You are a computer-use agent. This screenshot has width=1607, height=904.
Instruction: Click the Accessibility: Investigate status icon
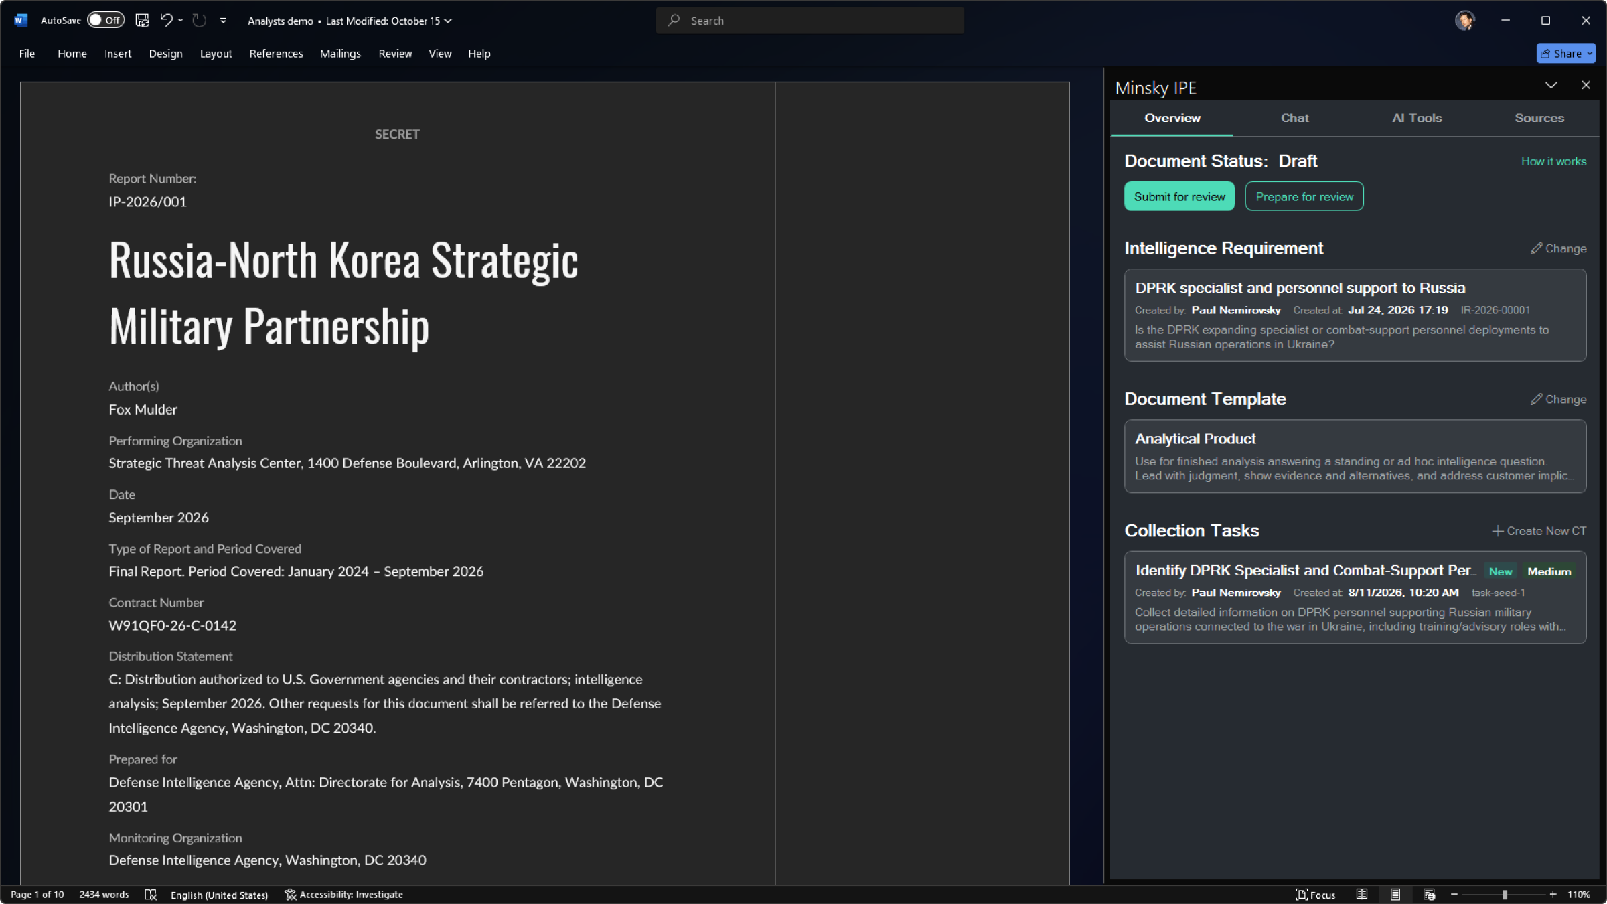tap(343, 895)
